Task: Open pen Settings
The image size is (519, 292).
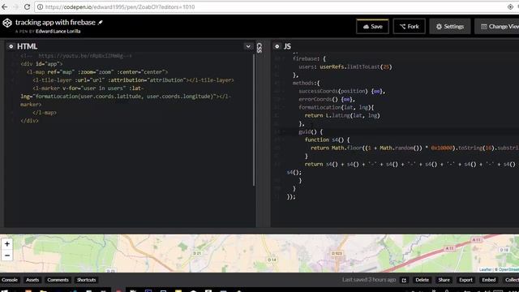Action: click(x=450, y=27)
